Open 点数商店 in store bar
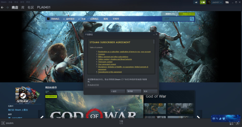Viewport: 242px width, 127px height. coord(94,19)
